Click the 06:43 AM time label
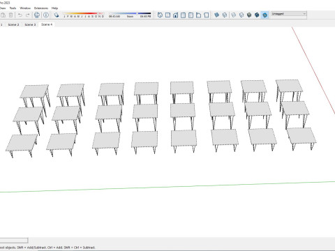This screenshot has width=335, height=251. (114, 17)
